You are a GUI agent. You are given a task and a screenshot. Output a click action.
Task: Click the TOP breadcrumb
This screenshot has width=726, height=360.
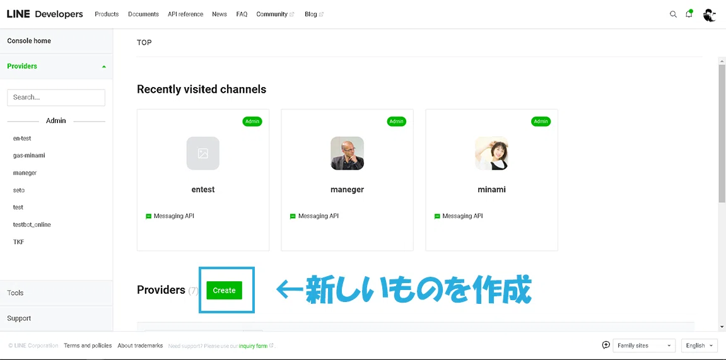(x=144, y=43)
